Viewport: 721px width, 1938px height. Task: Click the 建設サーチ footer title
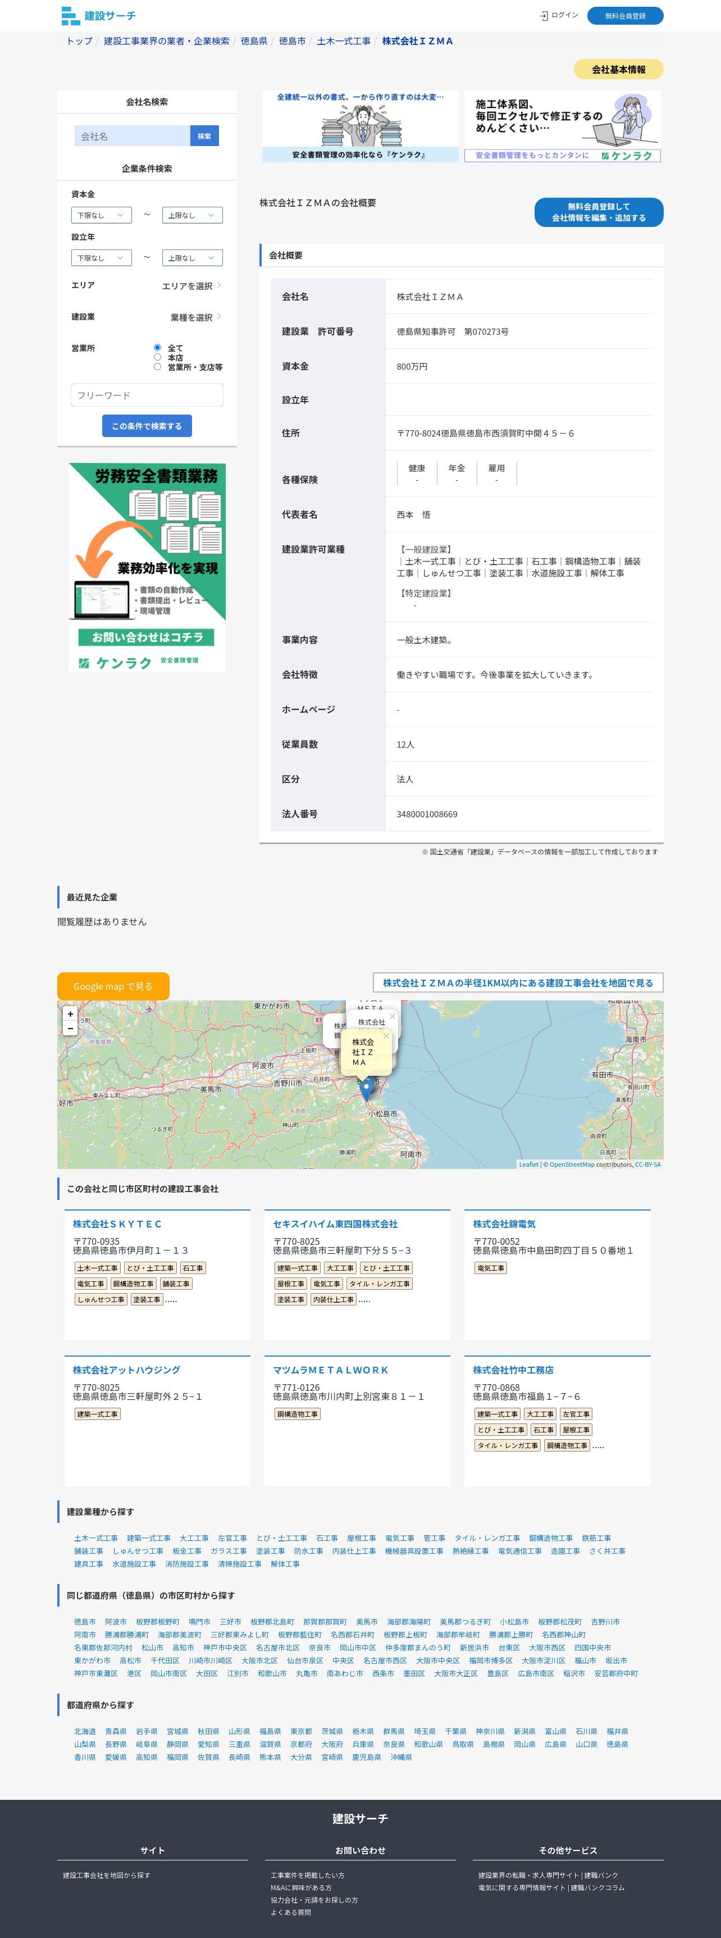tap(360, 1818)
